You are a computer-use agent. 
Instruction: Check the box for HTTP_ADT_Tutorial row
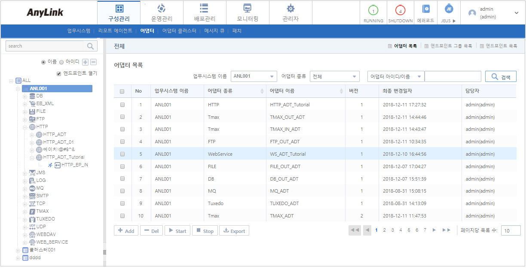[x=122, y=105]
